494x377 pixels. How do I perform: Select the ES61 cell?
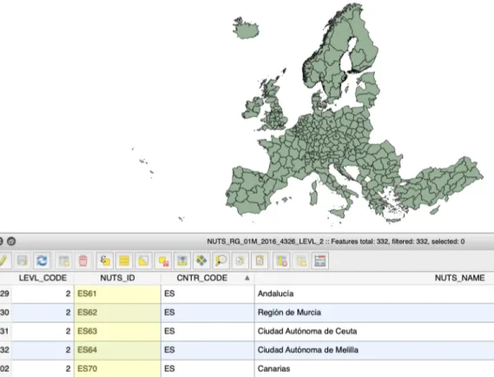pyautogui.click(x=117, y=294)
